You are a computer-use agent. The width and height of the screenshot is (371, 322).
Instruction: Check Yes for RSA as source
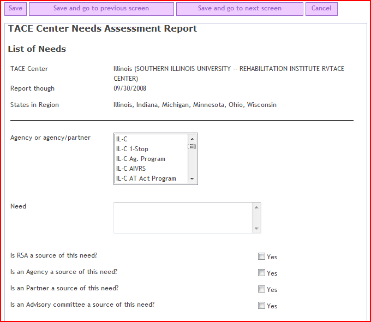point(261,257)
